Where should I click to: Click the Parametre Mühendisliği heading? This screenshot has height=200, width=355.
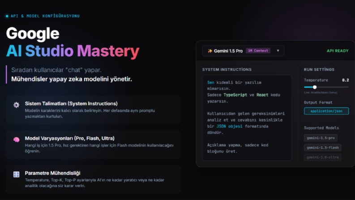pyautogui.click(x=52, y=173)
